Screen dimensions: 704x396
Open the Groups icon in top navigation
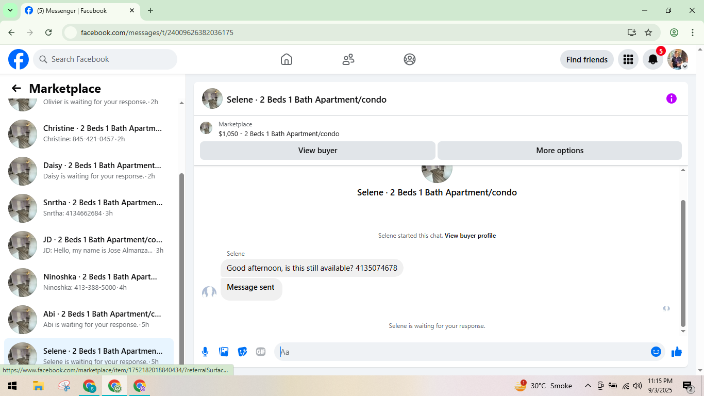click(410, 59)
